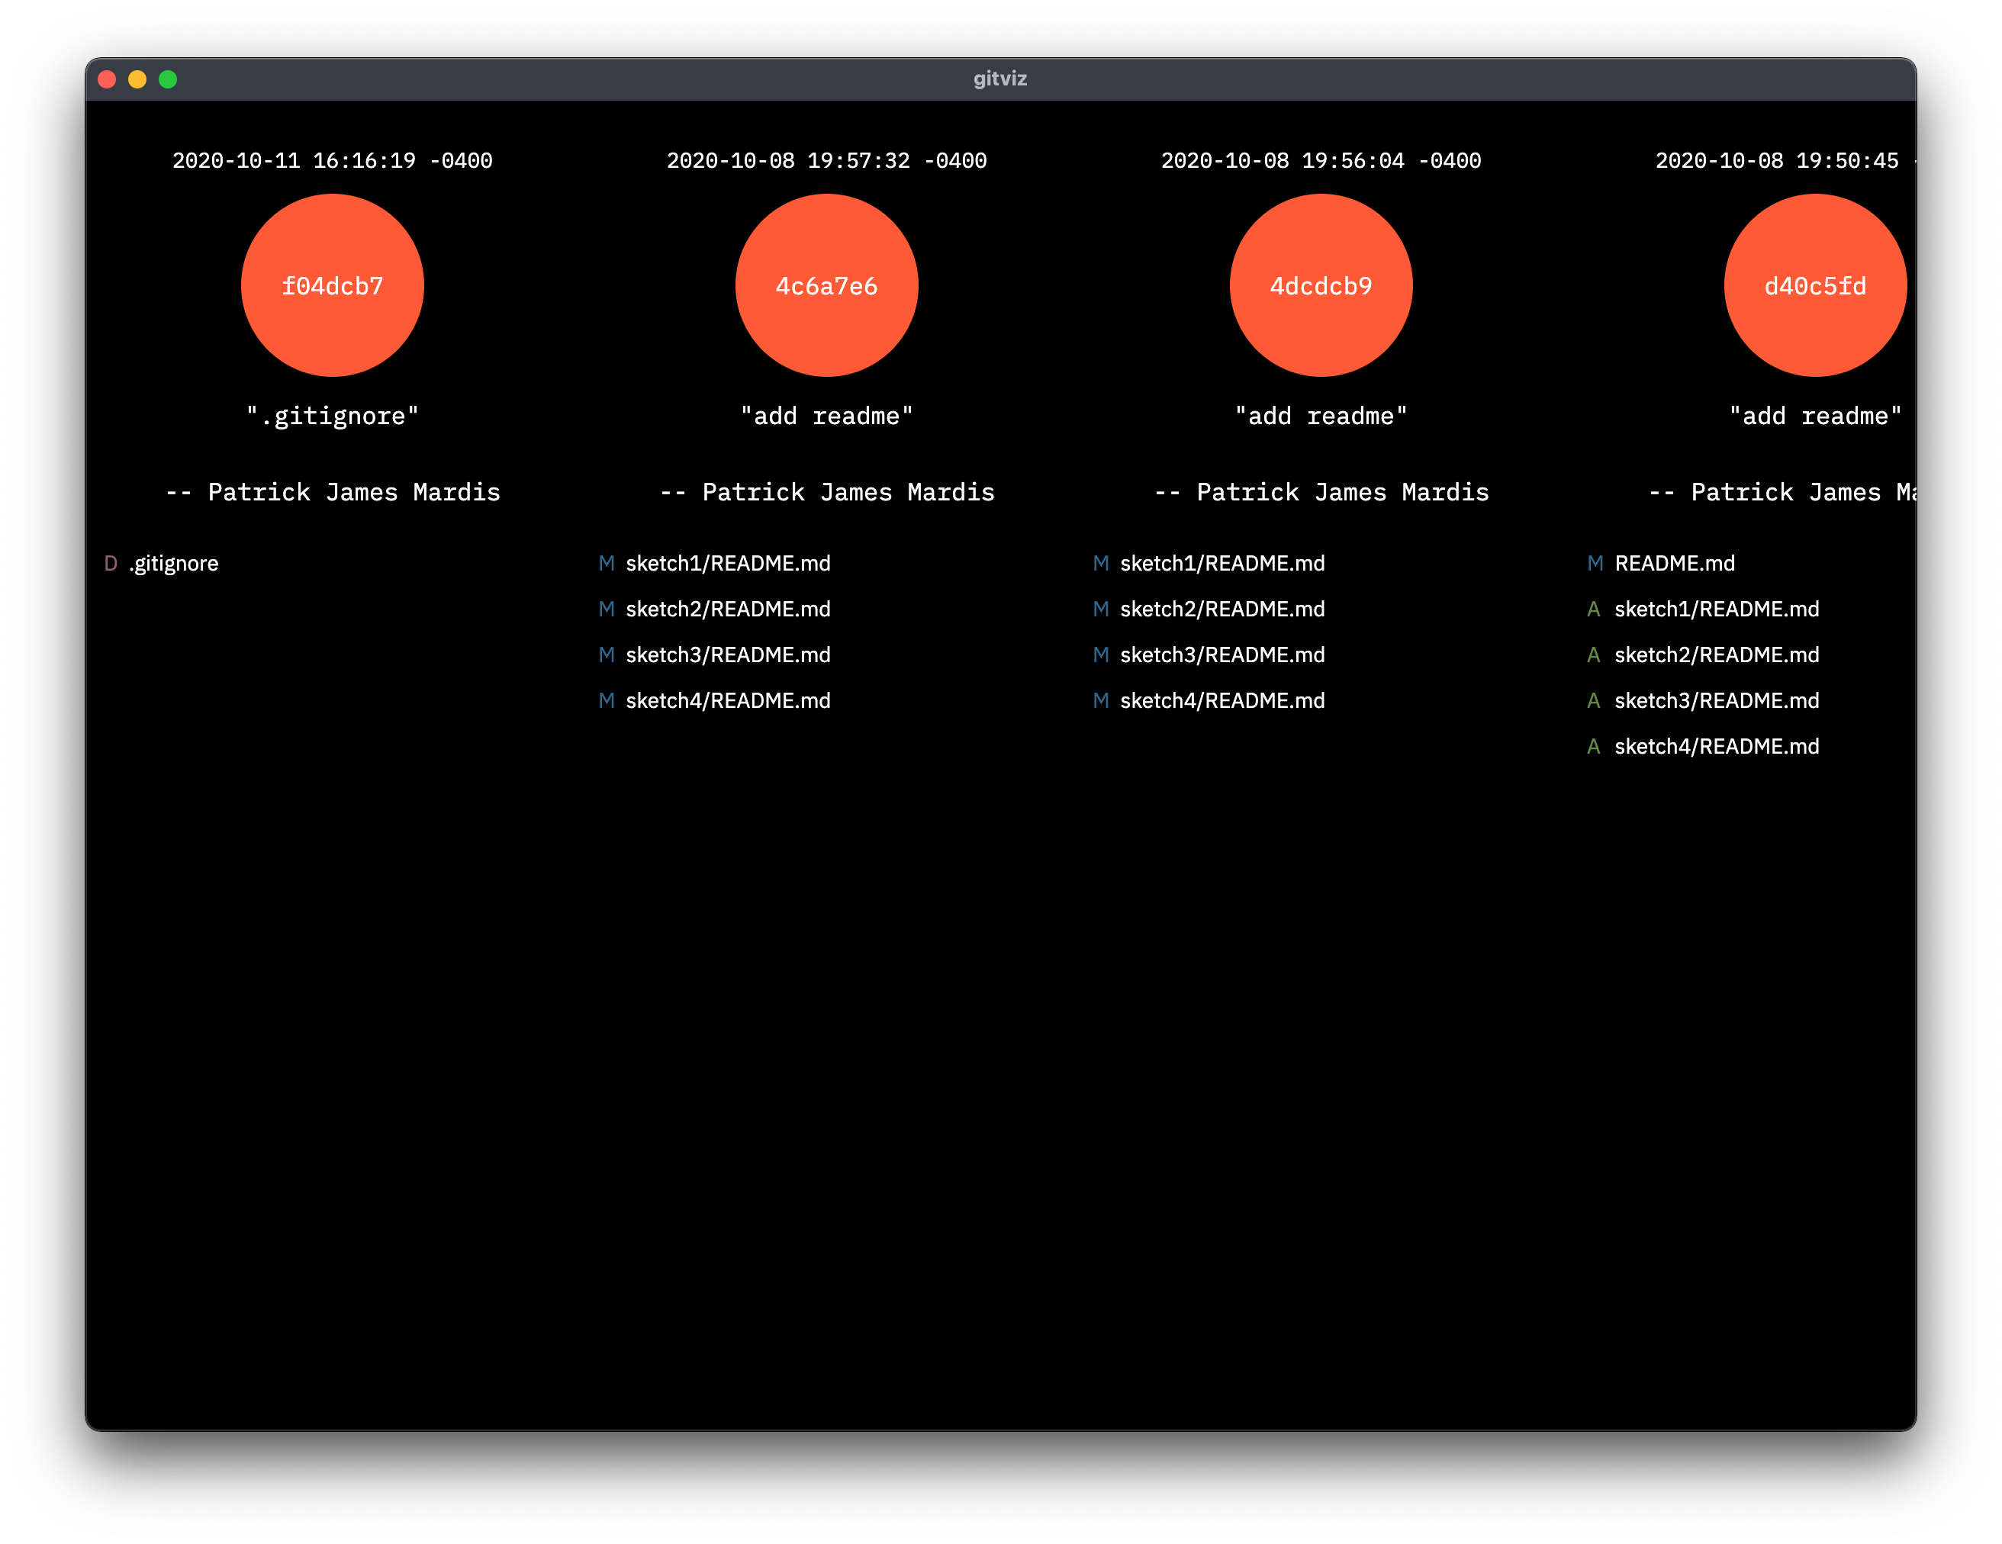The width and height of the screenshot is (2002, 1544).
Task: Click added sketch2/README.md in d40c5fd column
Action: click(x=1716, y=655)
